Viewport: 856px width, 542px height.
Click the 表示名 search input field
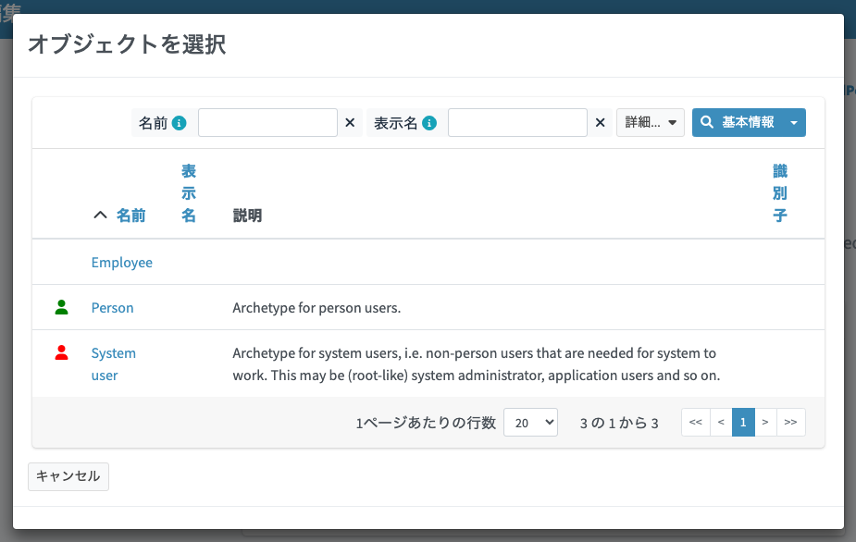[x=517, y=122]
